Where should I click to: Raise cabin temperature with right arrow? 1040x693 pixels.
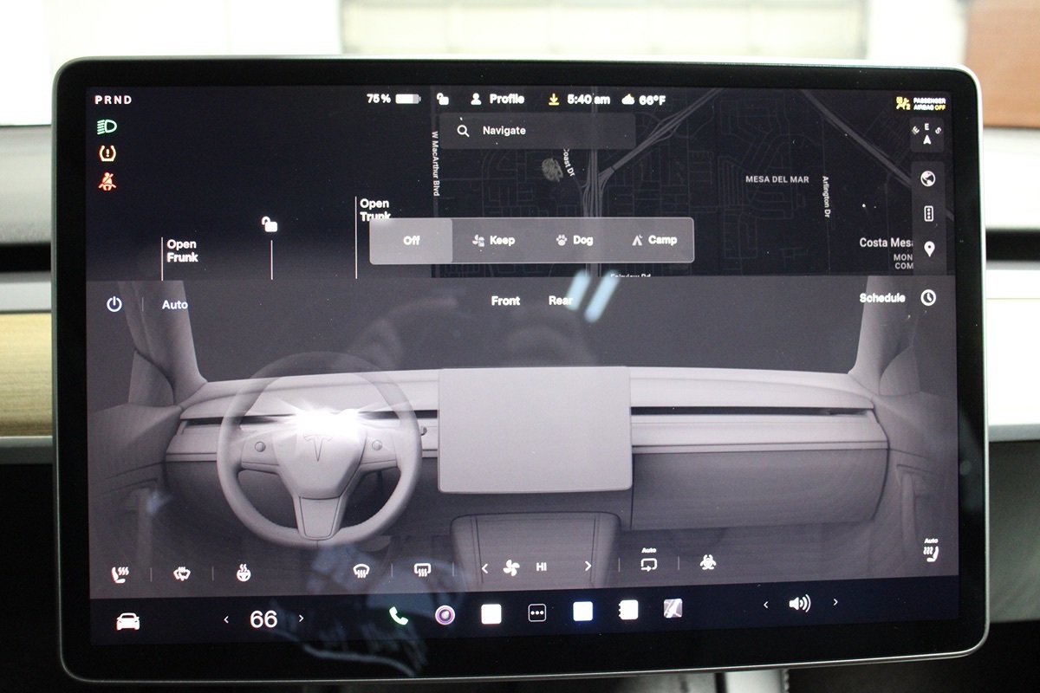click(302, 619)
